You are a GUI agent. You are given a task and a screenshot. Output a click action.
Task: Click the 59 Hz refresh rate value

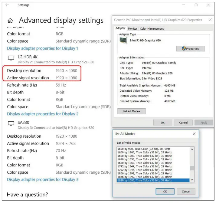[x=61, y=85]
